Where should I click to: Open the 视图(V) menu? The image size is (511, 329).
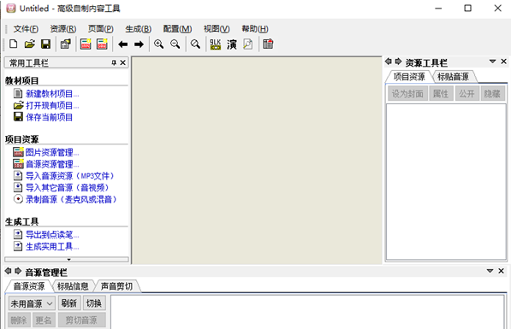[217, 29]
